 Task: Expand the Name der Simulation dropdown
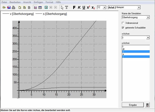148,17
